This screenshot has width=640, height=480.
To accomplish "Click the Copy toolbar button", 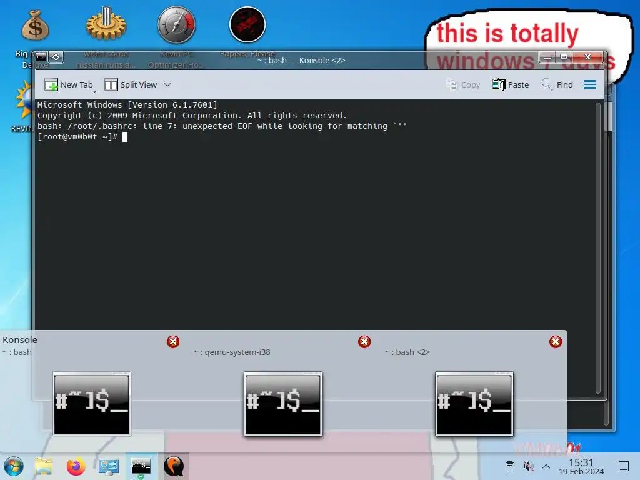I will [x=463, y=84].
